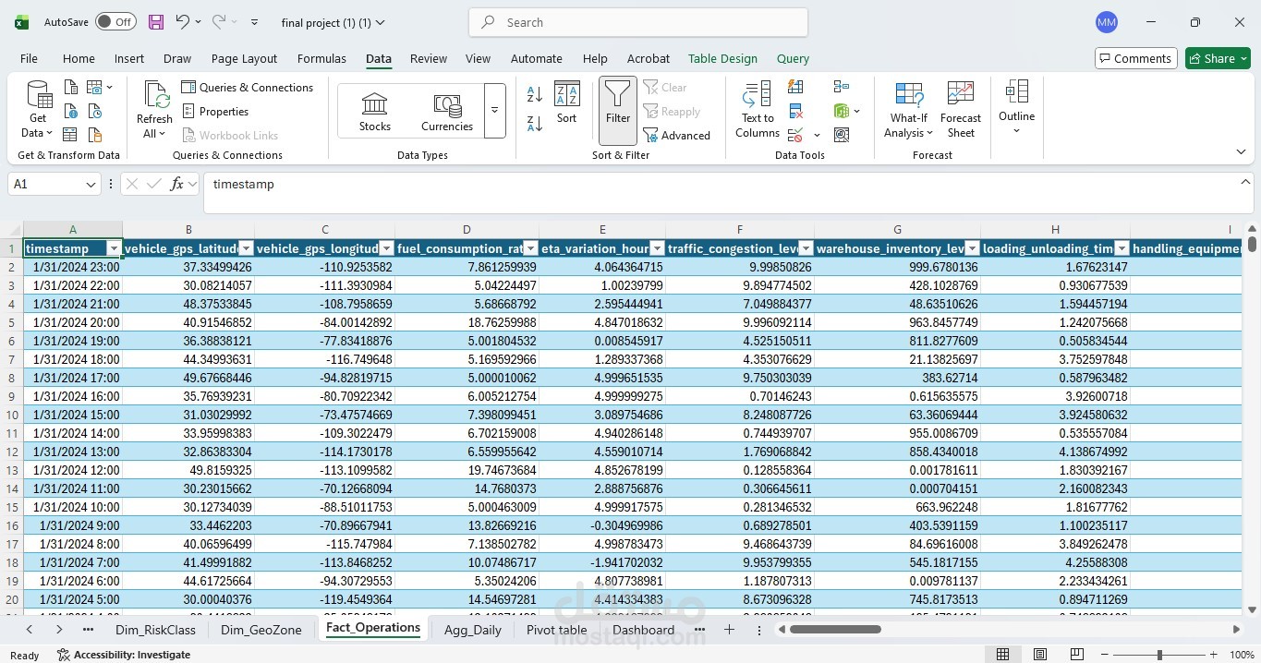Click From Web icon in Get & Transform
Screen dimensions: 1261x663
pos(71,112)
